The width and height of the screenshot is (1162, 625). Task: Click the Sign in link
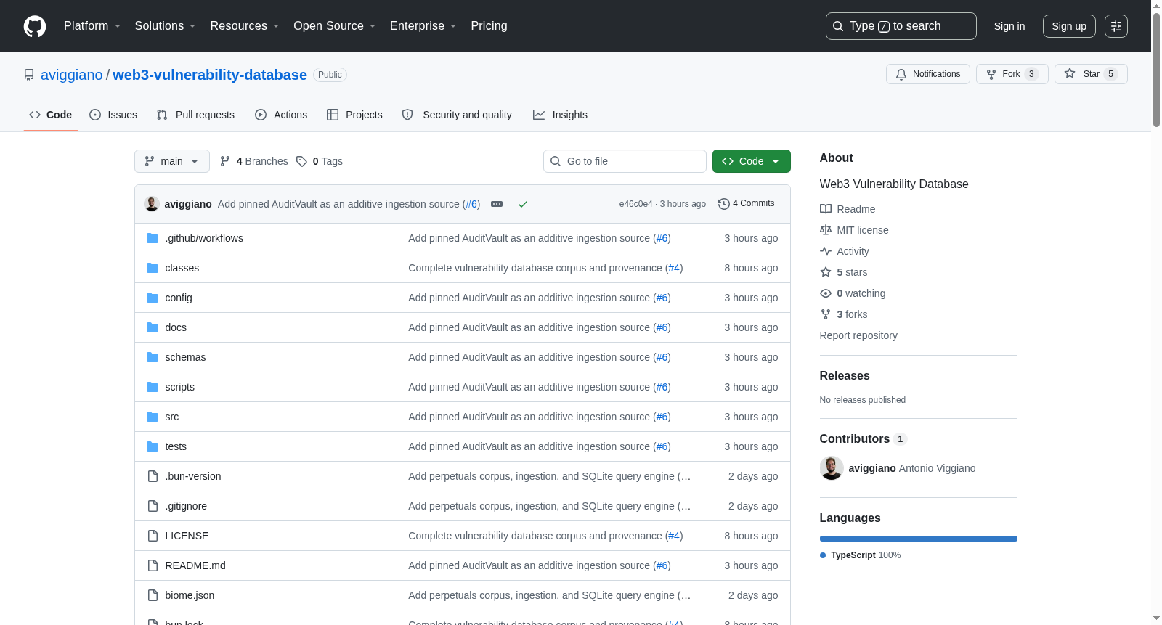coord(1009,26)
